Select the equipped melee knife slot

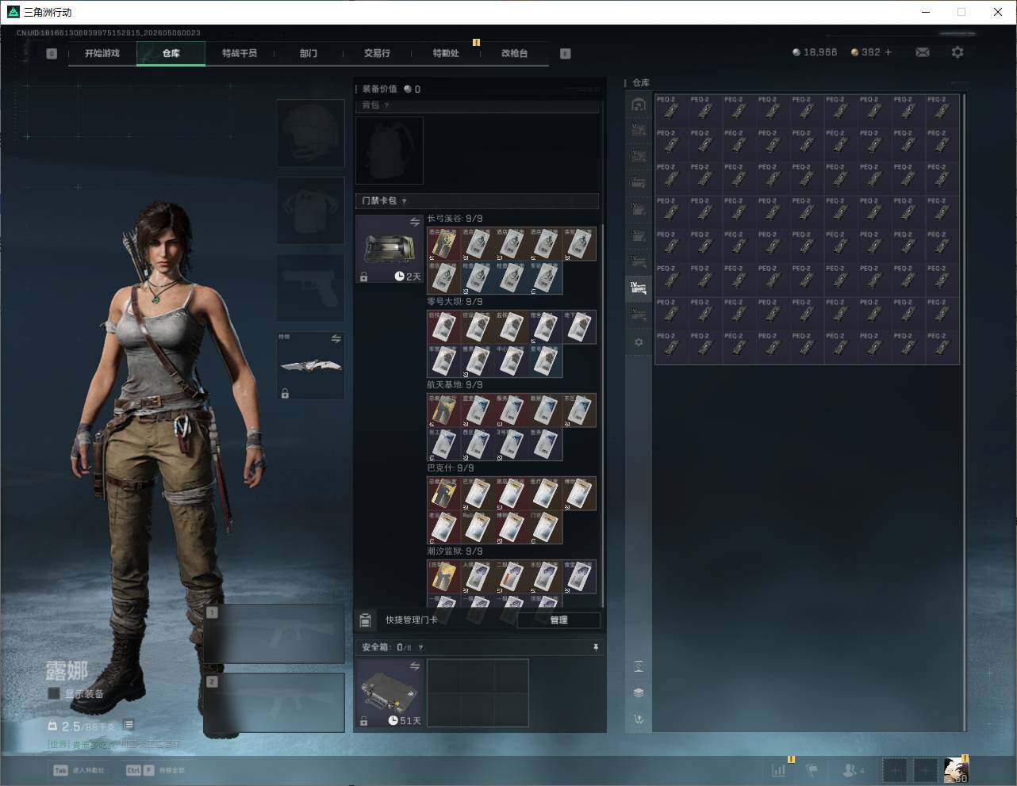[310, 365]
